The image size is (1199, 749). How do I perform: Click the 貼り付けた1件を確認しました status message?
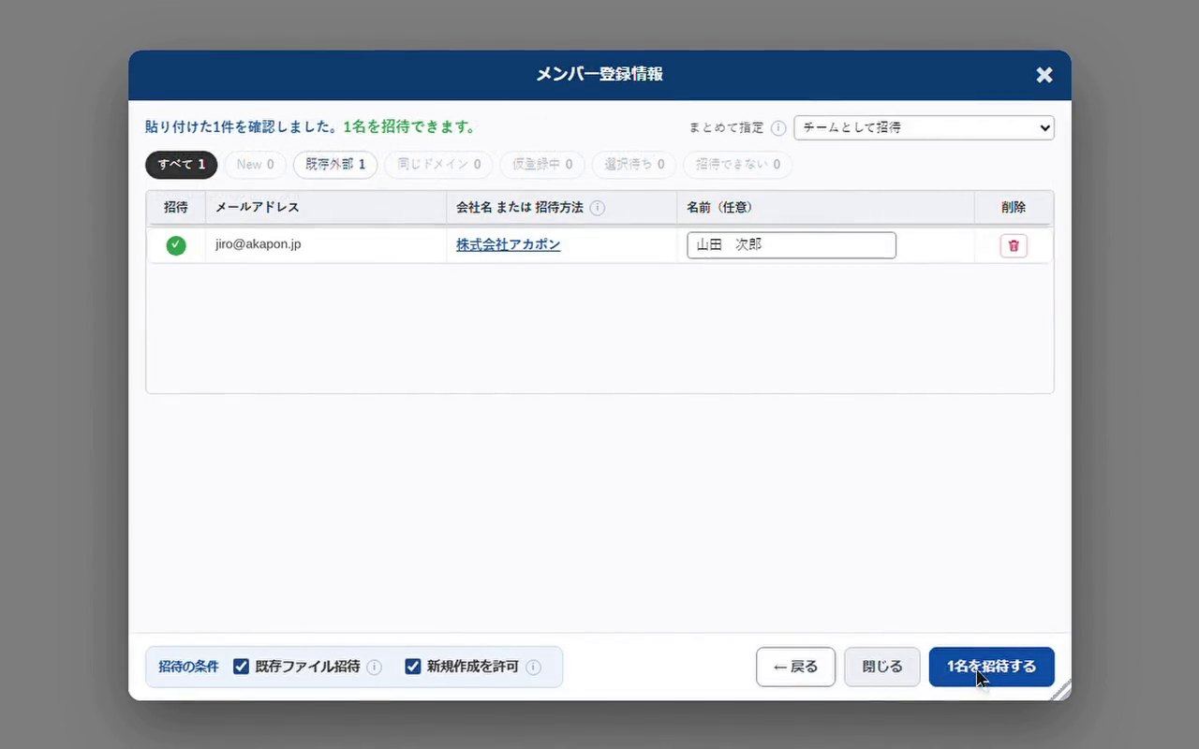tap(242, 126)
